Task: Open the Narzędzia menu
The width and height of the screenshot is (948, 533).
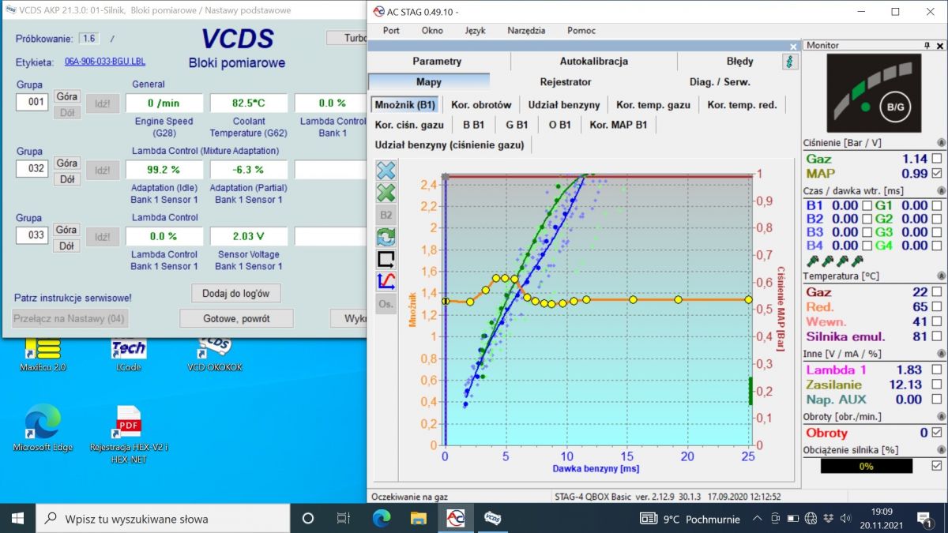Action: point(526,31)
